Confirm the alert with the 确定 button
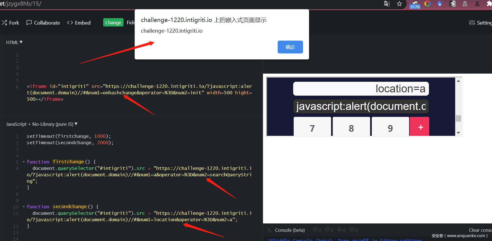The height and width of the screenshot is (241, 492). coord(290,47)
